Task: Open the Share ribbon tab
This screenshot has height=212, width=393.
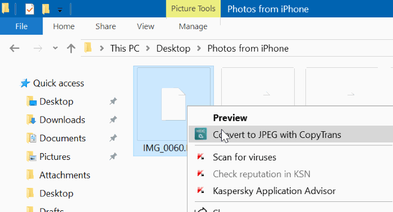Action: point(106,26)
